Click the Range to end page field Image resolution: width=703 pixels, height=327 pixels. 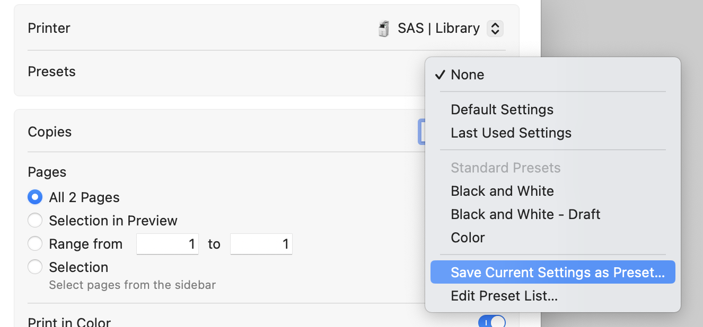(261, 244)
